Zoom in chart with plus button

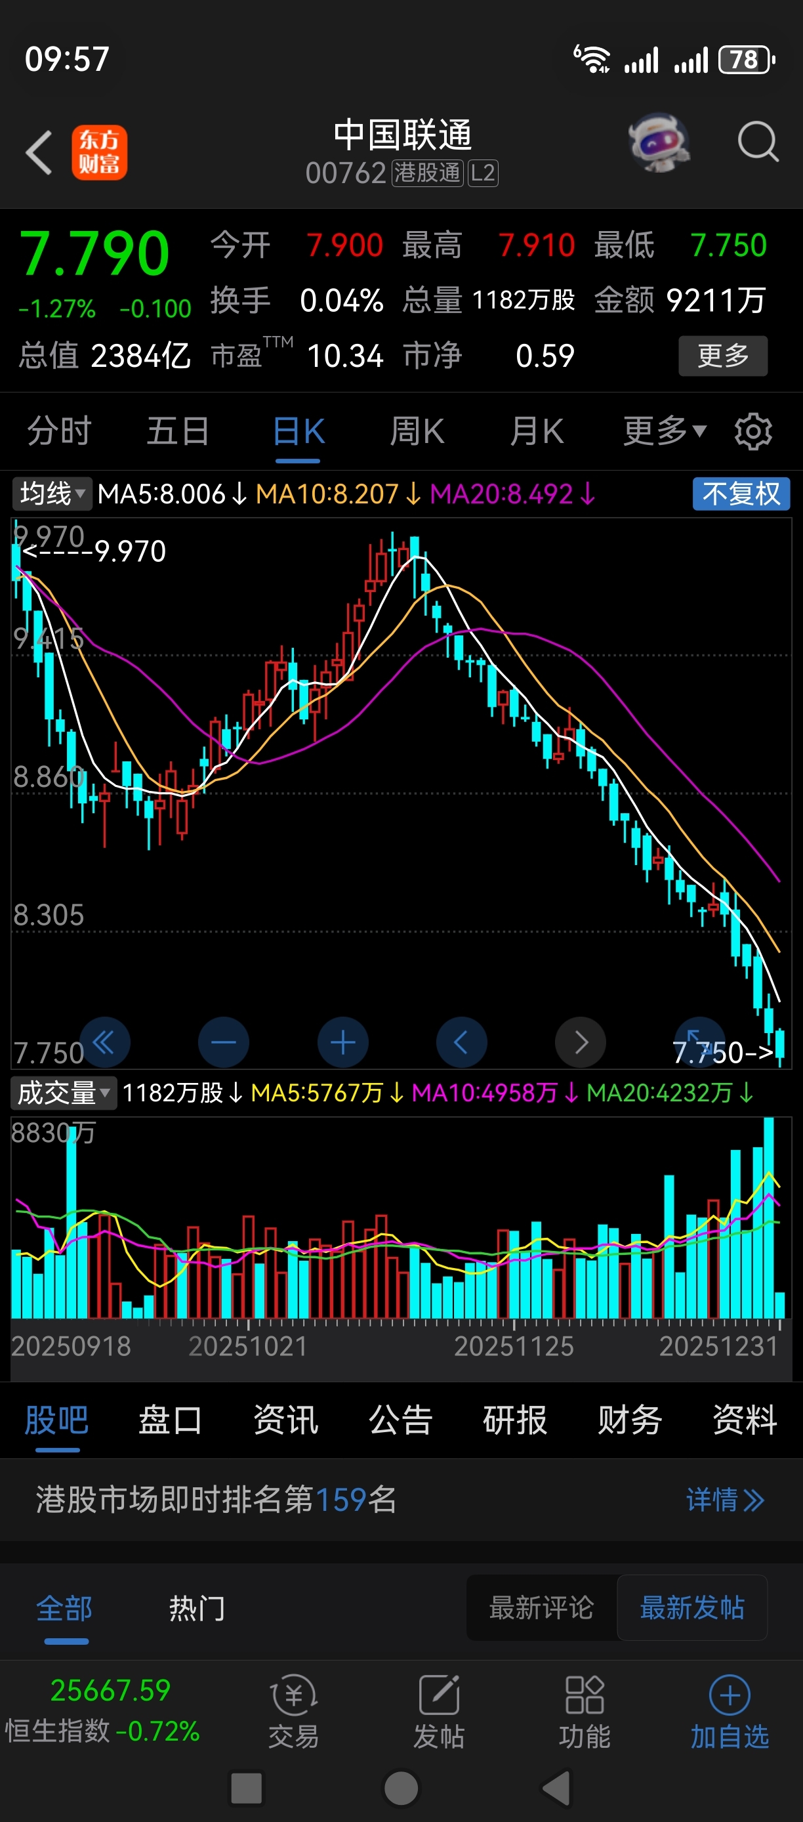[x=343, y=1042]
